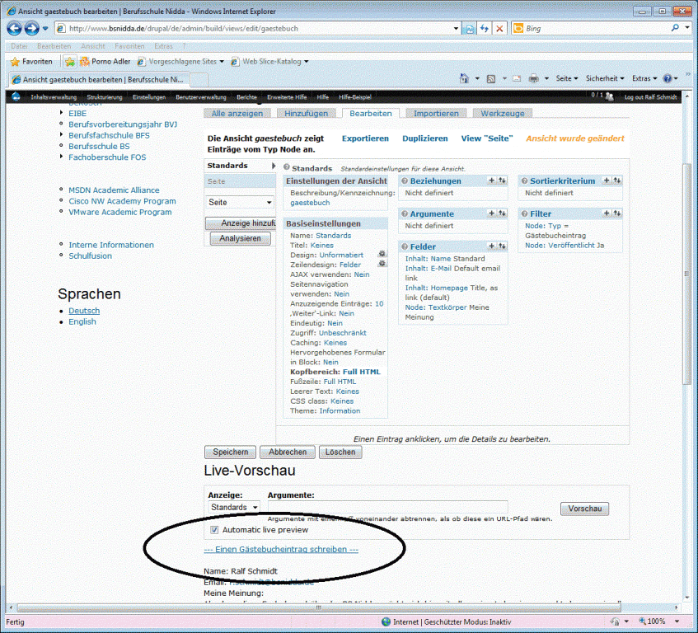Image resolution: width=698 pixels, height=633 pixels.
Task: Click the add icon in Beziehungen panel
Action: pos(492,181)
